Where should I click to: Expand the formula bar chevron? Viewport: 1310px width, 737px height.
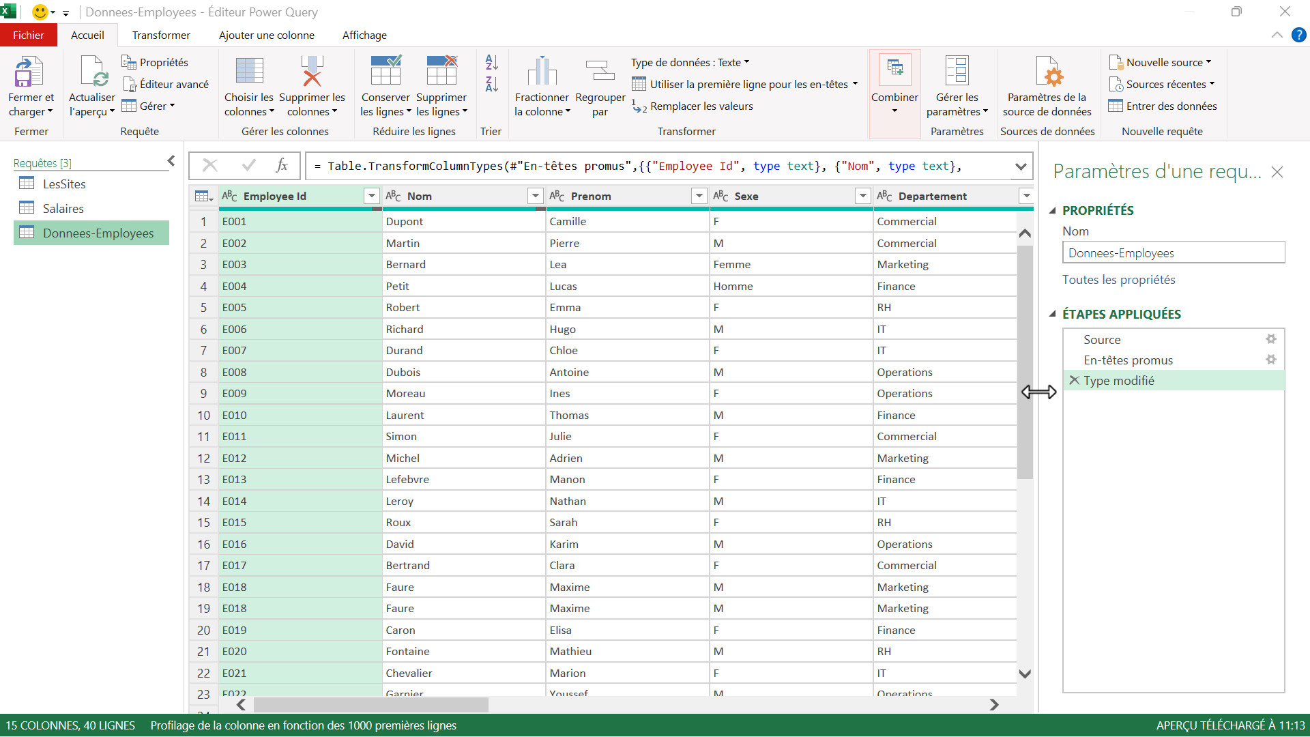[1020, 167]
